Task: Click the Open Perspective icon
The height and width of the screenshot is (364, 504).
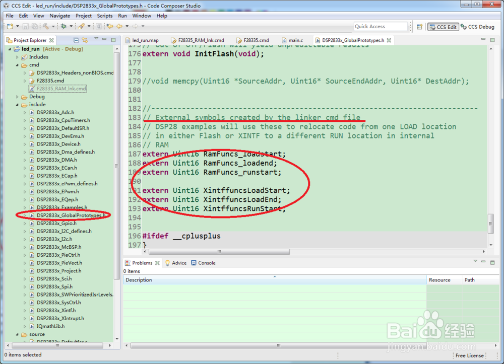Action: point(419,27)
